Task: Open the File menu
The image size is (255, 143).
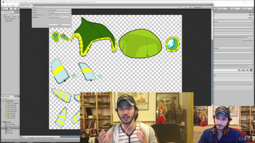Action: (3, 5)
